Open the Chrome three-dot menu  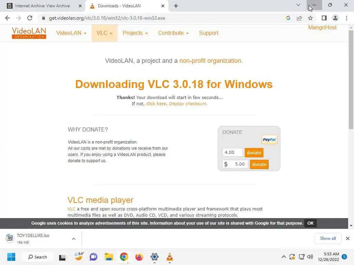[346, 18]
